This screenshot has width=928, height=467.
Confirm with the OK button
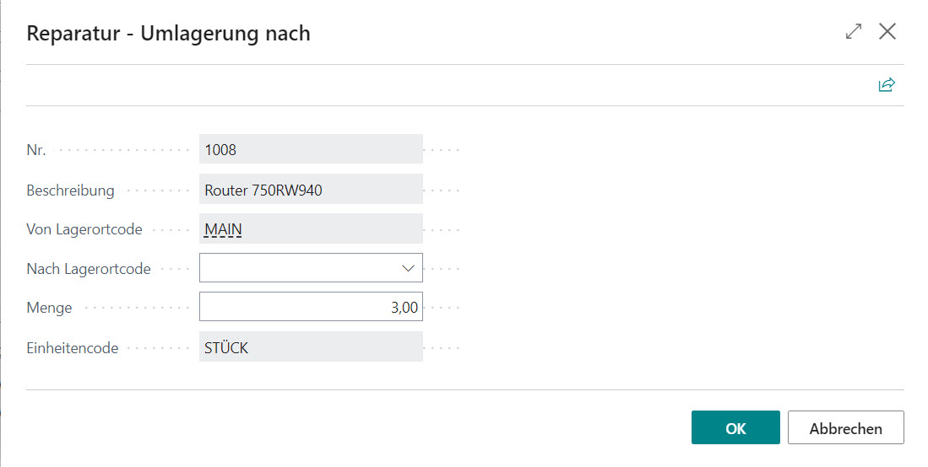click(735, 428)
